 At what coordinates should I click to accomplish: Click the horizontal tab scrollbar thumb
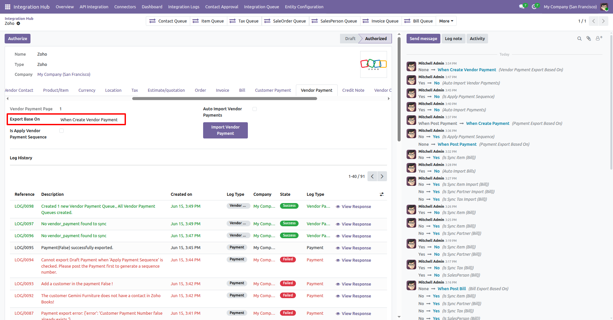(x=225, y=98)
